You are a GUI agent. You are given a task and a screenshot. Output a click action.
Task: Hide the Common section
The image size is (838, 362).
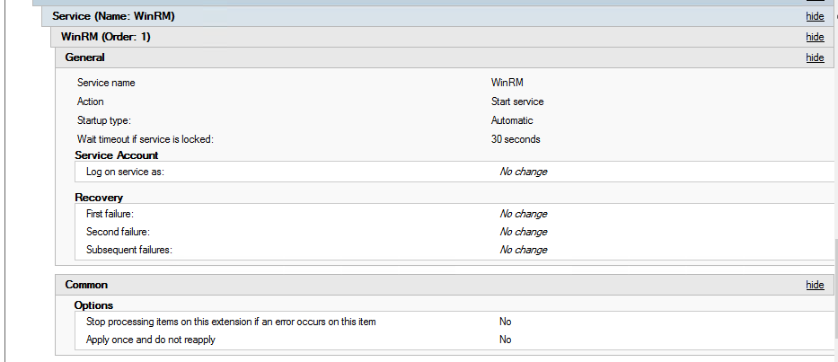815,285
